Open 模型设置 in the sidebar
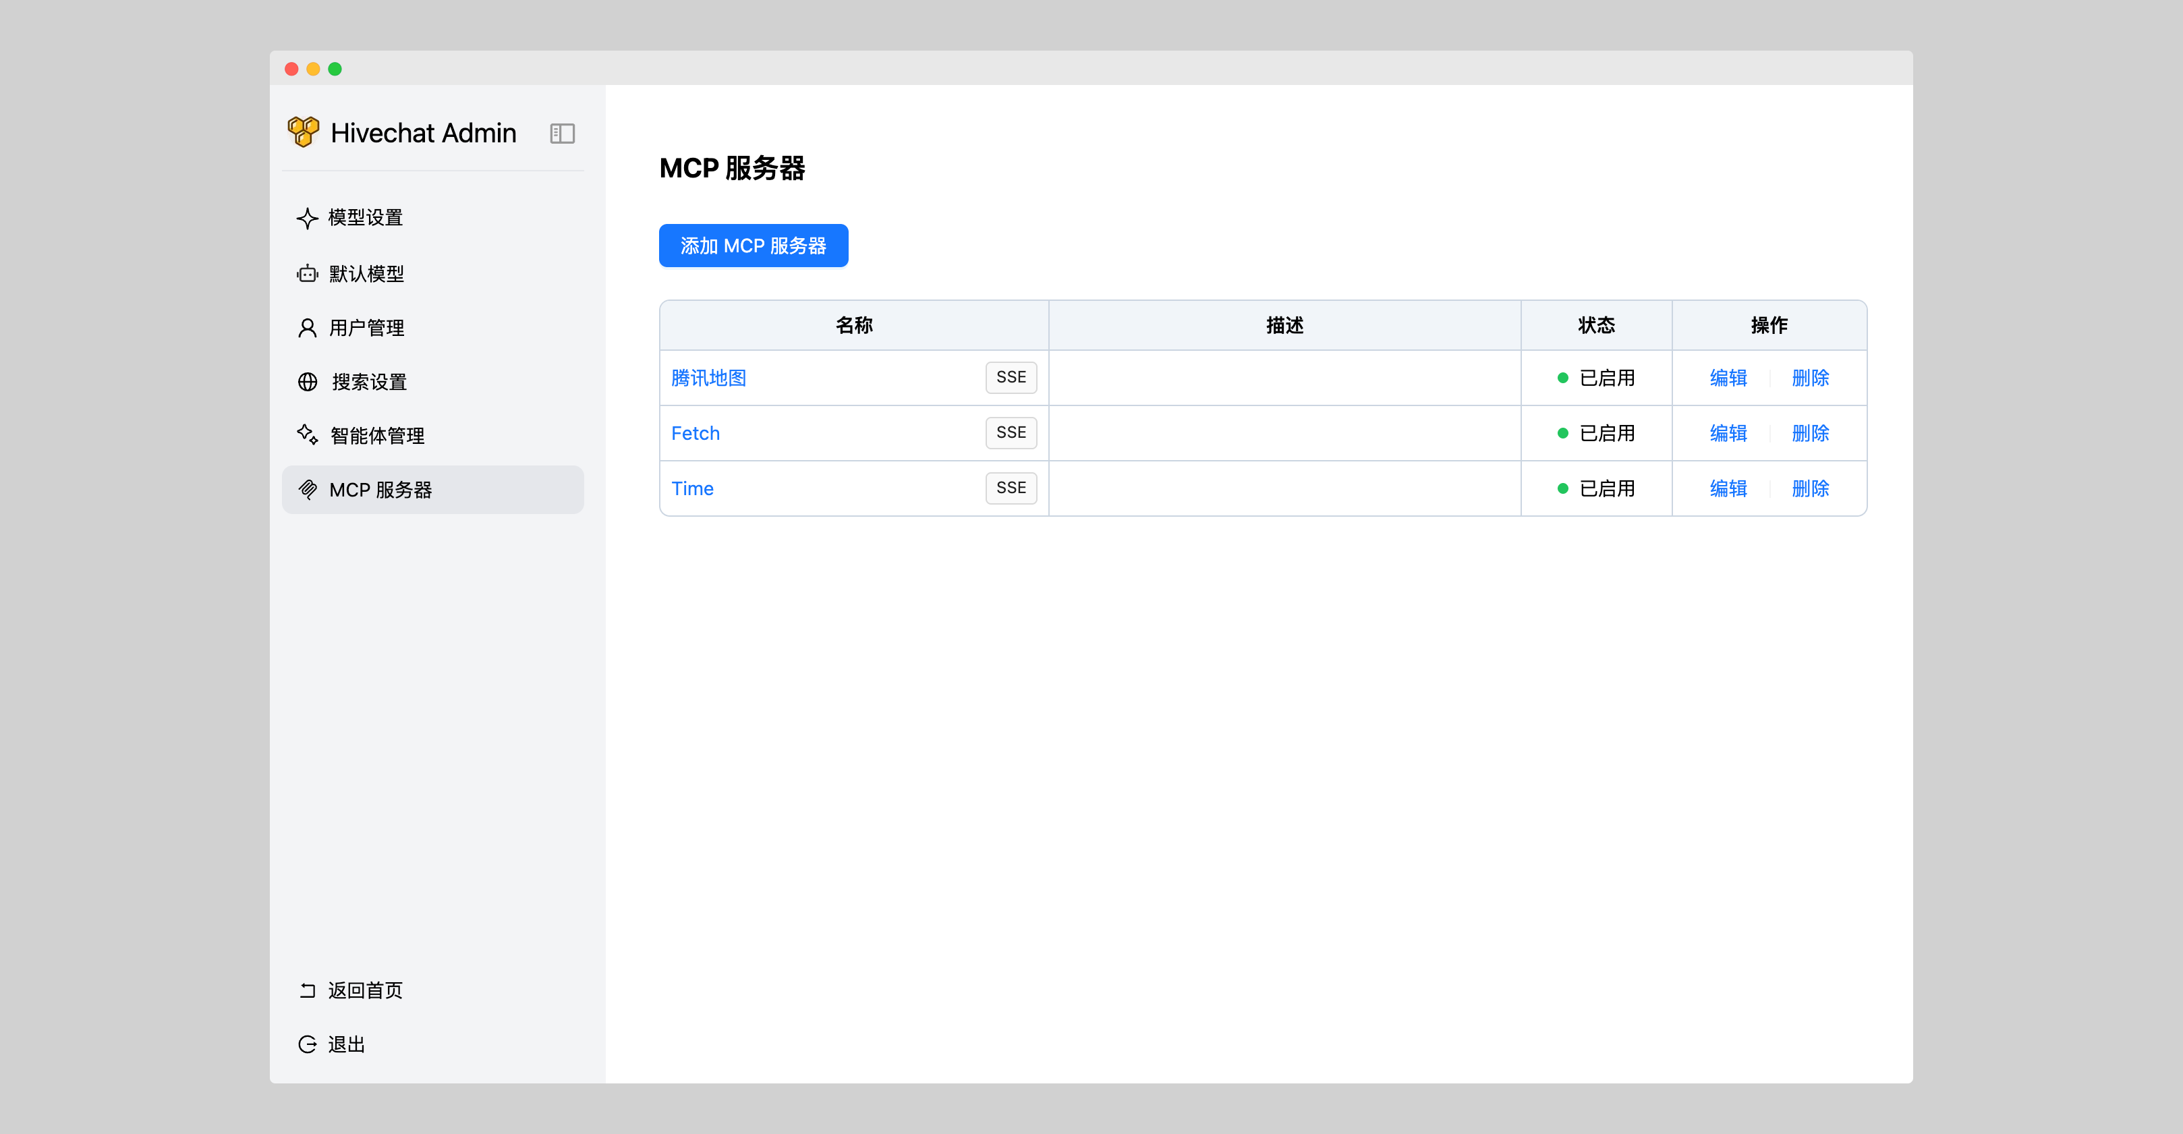The width and height of the screenshot is (2183, 1134). pos(433,218)
